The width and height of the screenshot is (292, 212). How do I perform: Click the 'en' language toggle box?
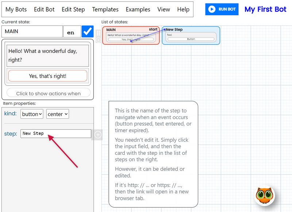72,32
